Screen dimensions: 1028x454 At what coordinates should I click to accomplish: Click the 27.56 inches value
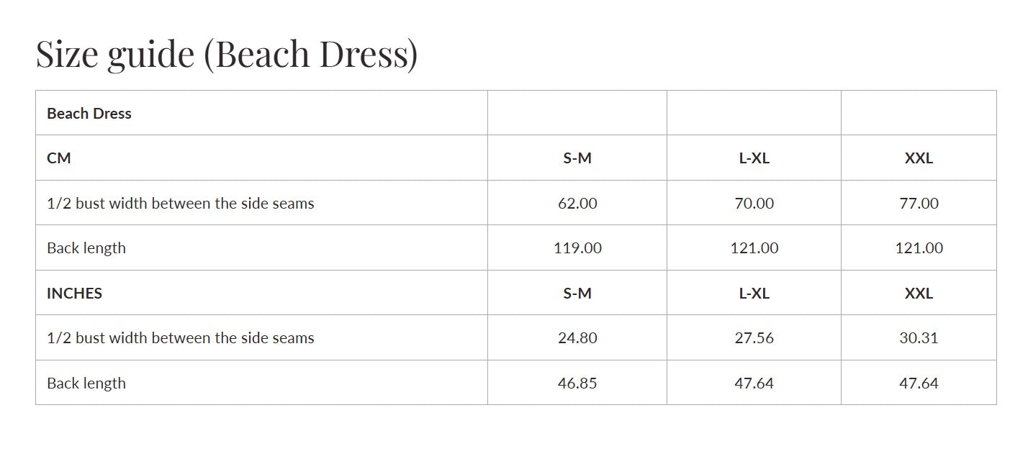tap(754, 338)
